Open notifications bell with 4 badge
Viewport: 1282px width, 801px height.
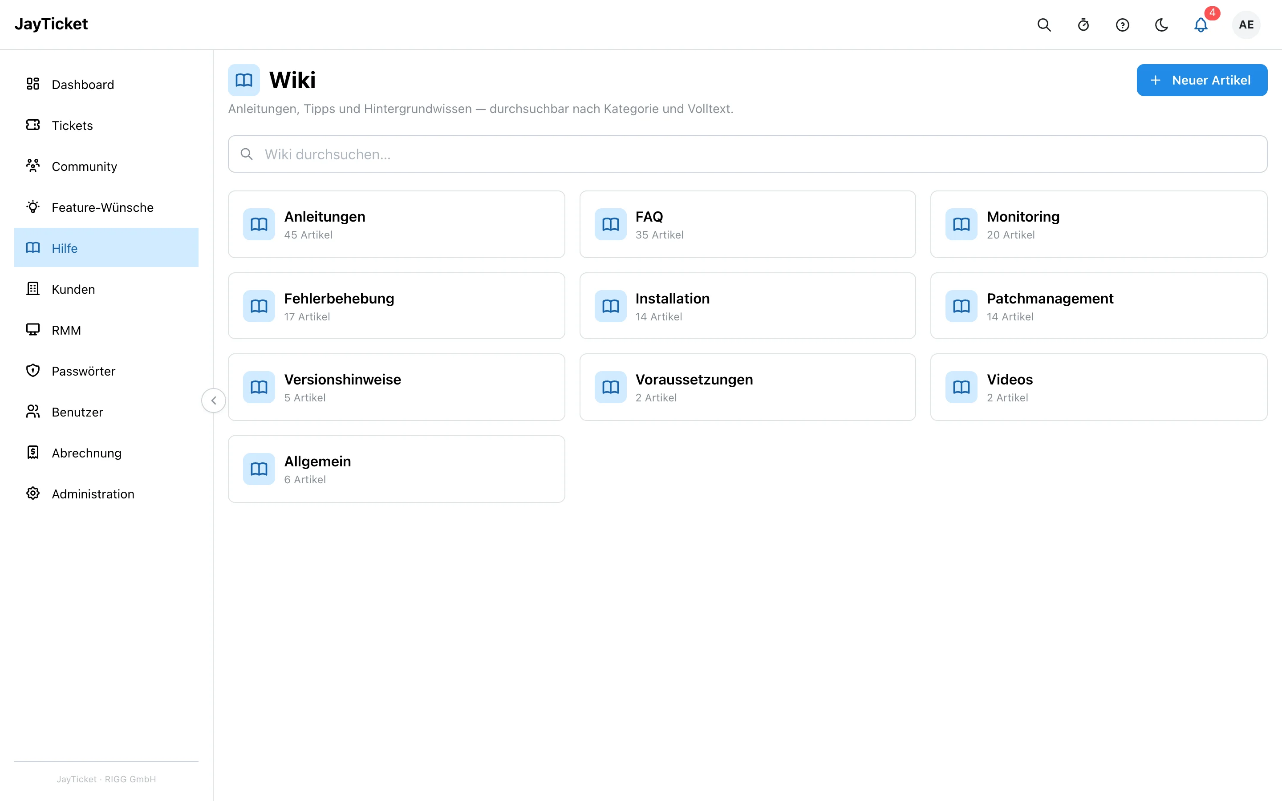pos(1201,25)
